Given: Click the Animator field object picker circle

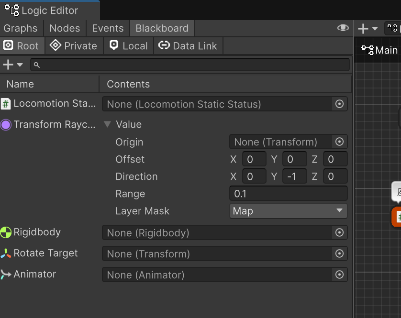Looking at the screenshot, I should pyautogui.click(x=339, y=275).
